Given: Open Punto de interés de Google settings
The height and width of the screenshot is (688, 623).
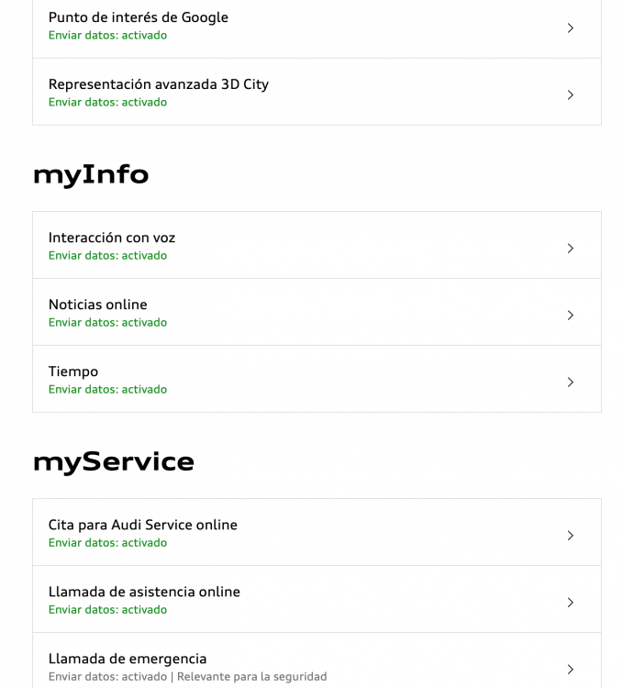Looking at the screenshot, I should tap(317, 27).
